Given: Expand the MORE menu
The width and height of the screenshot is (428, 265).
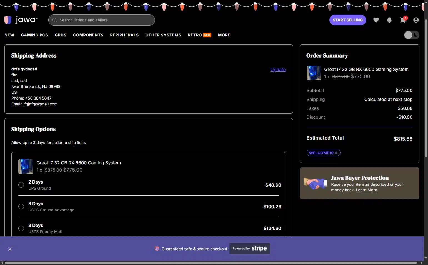Looking at the screenshot, I should click(224, 35).
